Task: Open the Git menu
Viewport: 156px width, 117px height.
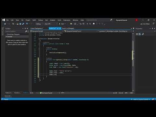Action: click(22, 20)
